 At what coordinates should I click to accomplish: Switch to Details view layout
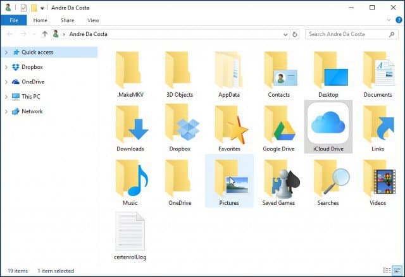tap(387, 270)
